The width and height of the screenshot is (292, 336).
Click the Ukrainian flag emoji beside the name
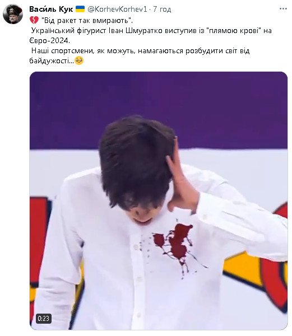pos(80,9)
